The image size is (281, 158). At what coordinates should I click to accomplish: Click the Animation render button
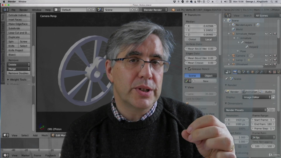coord(250,92)
